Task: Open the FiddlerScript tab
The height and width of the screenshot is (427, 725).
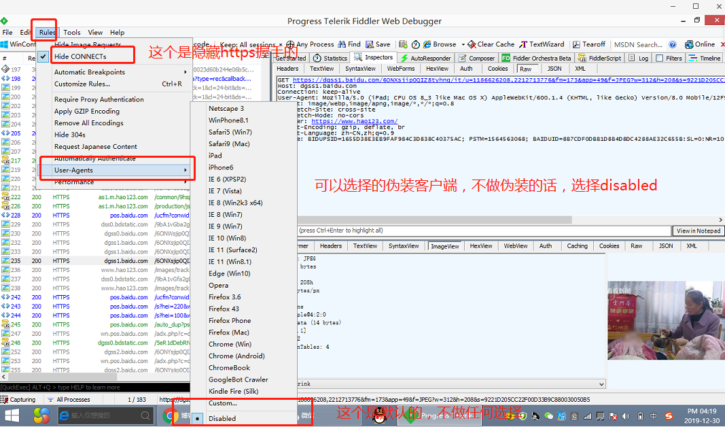Action: (600, 58)
